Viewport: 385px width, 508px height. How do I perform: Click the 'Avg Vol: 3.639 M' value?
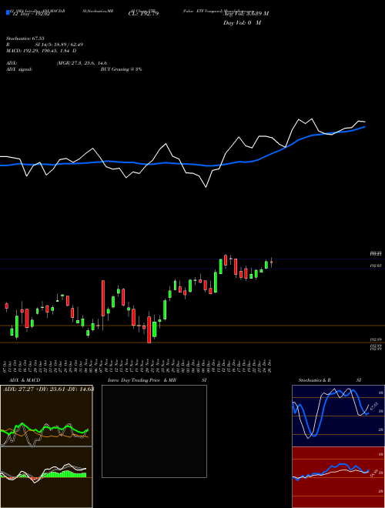click(246, 14)
